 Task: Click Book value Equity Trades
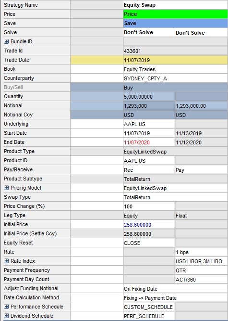[175, 69]
